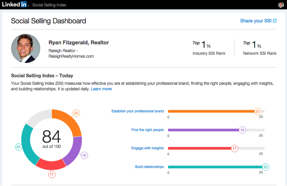Click the purple segment of the donut chart

75,152
